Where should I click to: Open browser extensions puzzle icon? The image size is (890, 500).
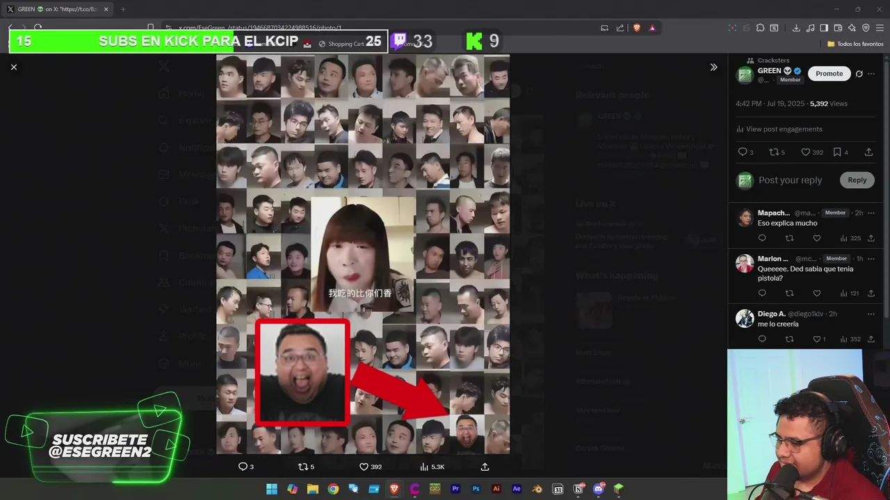[x=760, y=28]
